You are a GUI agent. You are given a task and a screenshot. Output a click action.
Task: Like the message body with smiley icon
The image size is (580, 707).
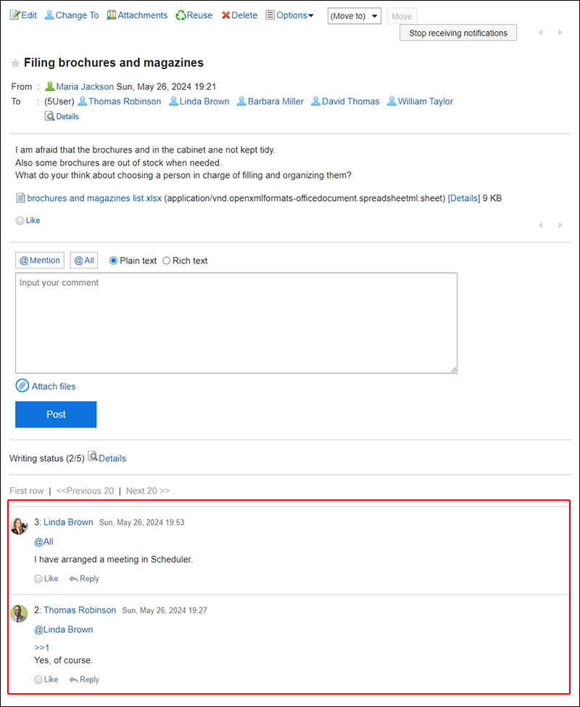(x=28, y=221)
